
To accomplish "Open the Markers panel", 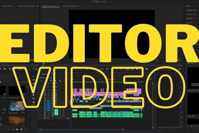I will click(x=189, y=23).
